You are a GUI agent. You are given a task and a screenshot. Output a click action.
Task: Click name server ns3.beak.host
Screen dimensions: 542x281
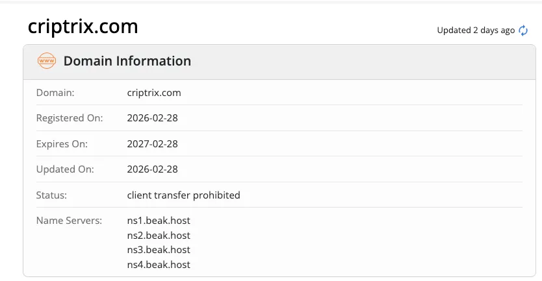pos(159,250)
